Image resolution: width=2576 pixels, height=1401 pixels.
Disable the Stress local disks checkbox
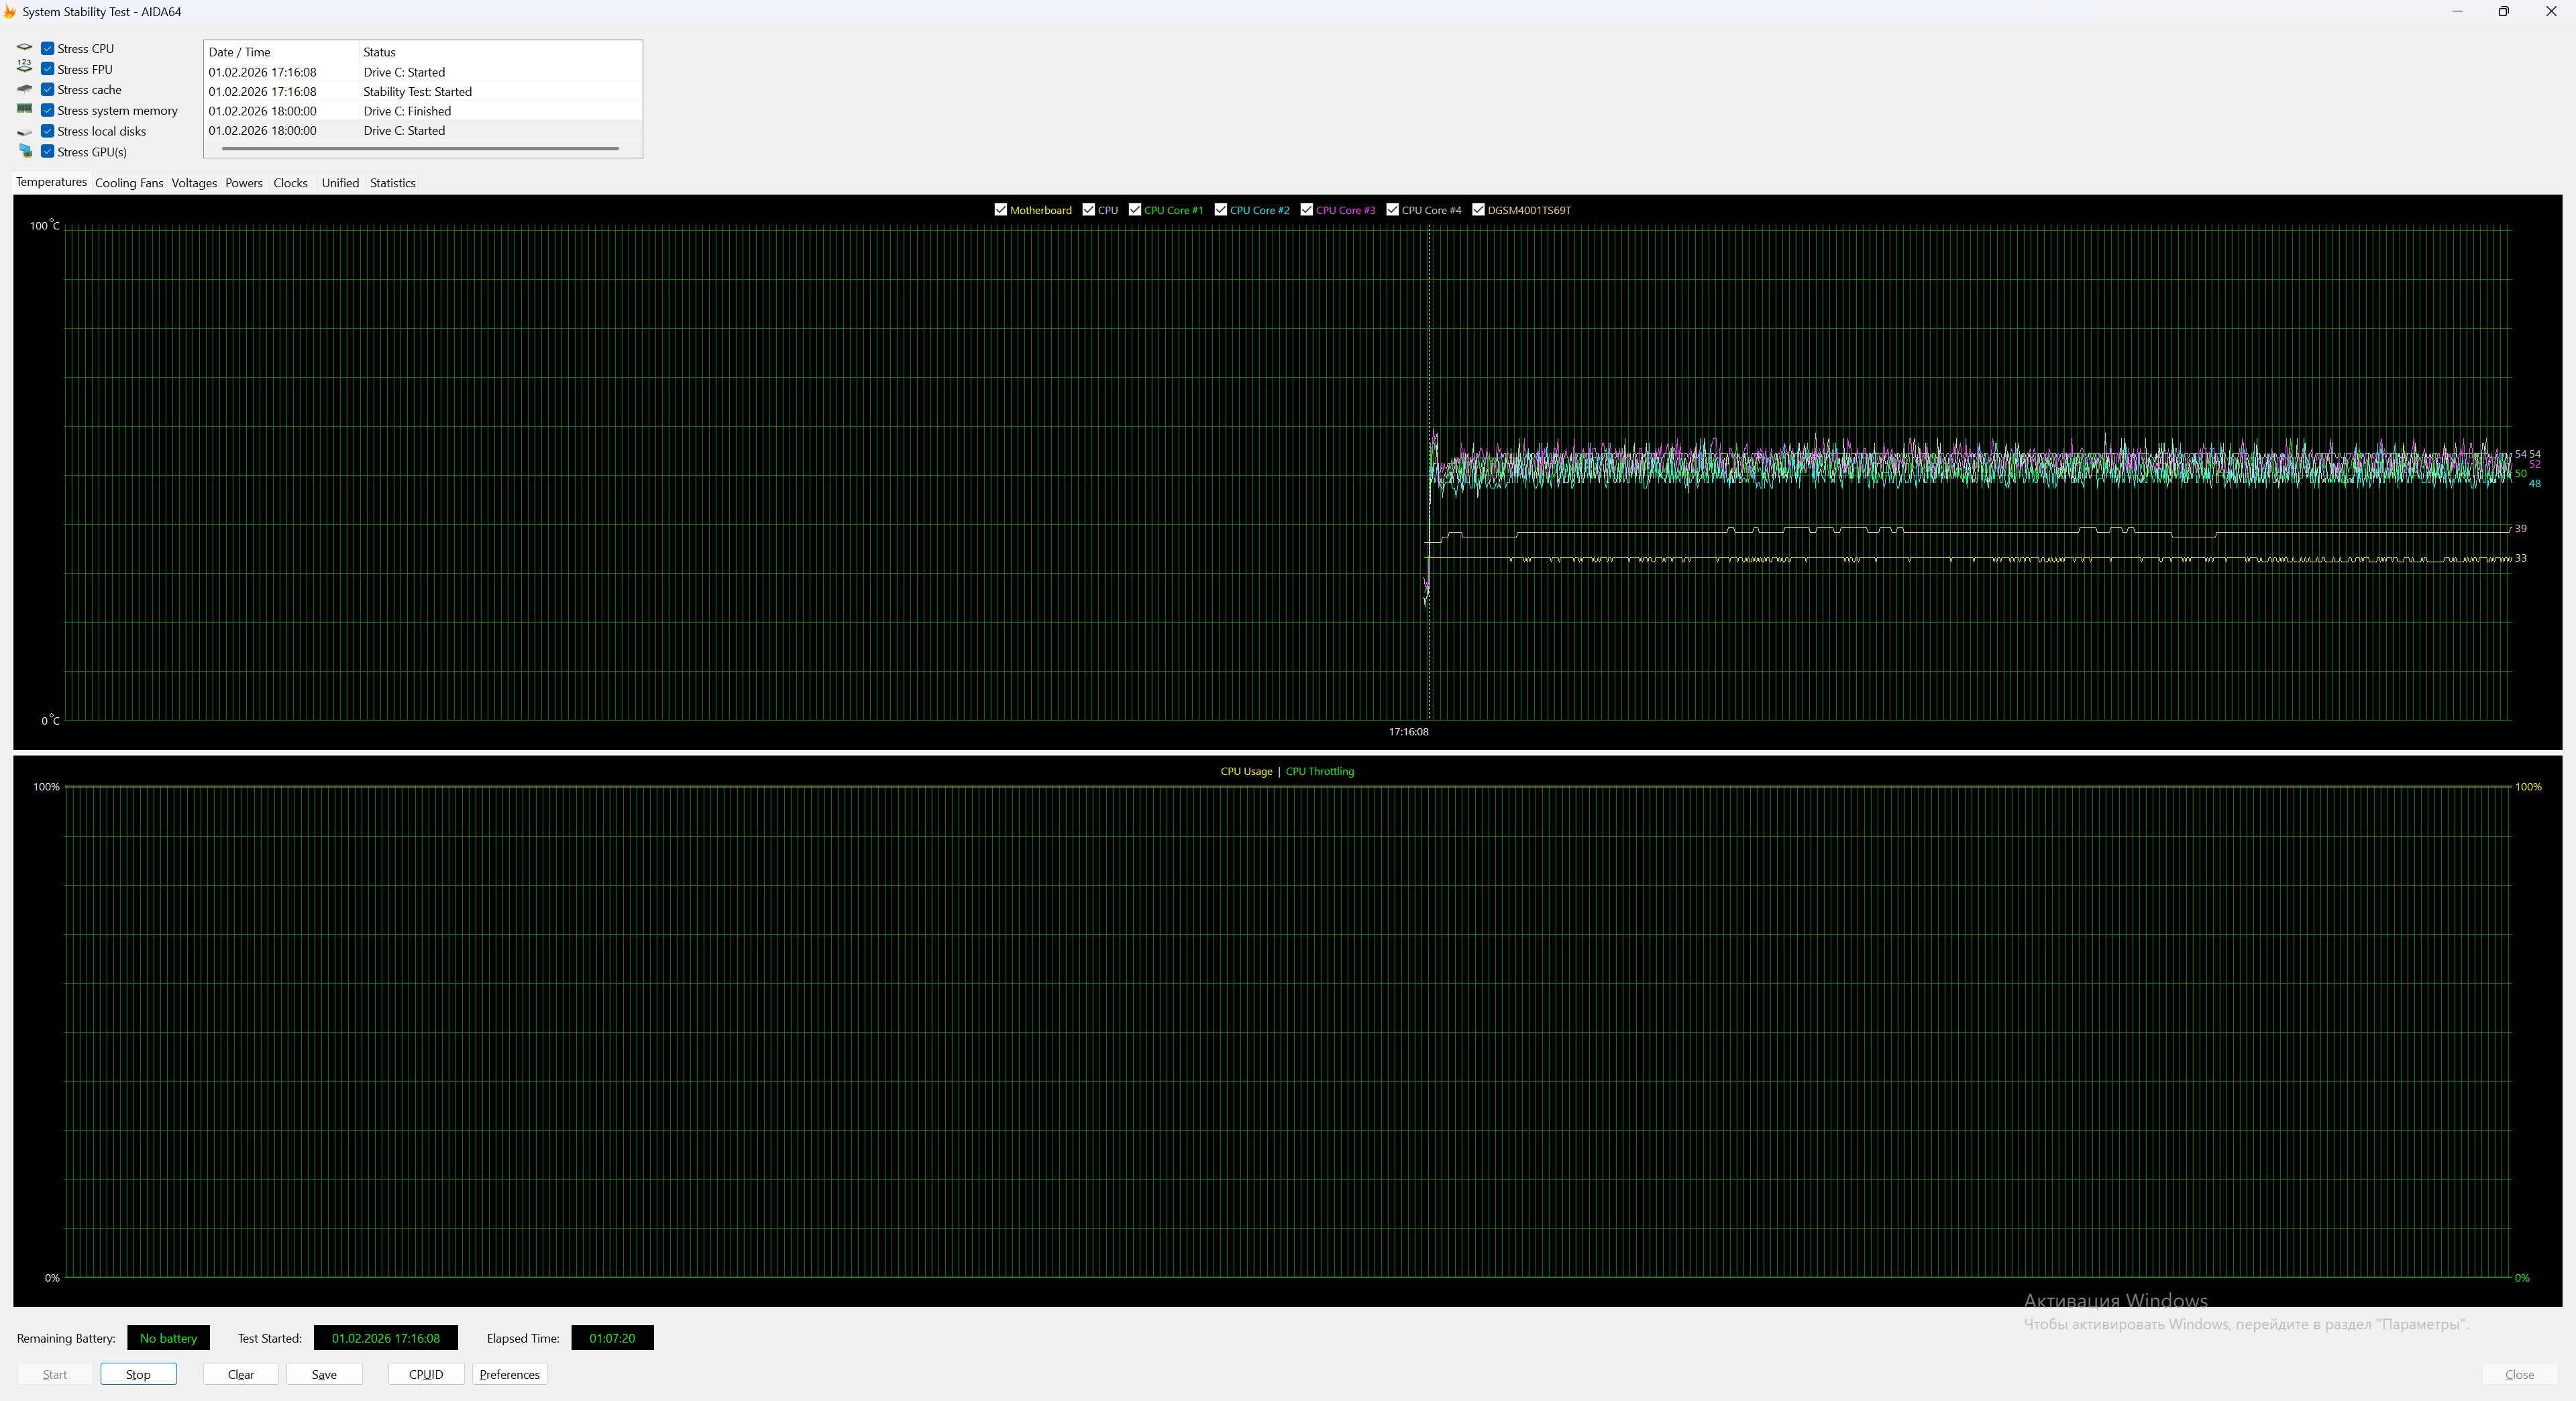47,131
